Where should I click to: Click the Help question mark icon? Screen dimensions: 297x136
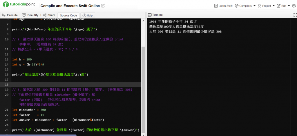84,15
